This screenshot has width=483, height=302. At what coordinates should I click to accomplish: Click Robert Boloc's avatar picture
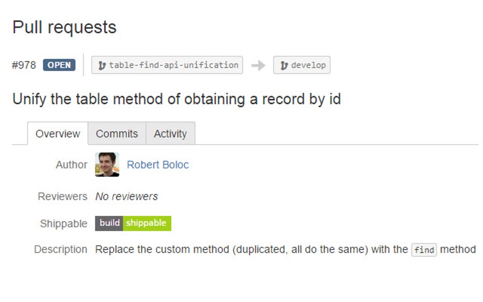coord(107,165)
